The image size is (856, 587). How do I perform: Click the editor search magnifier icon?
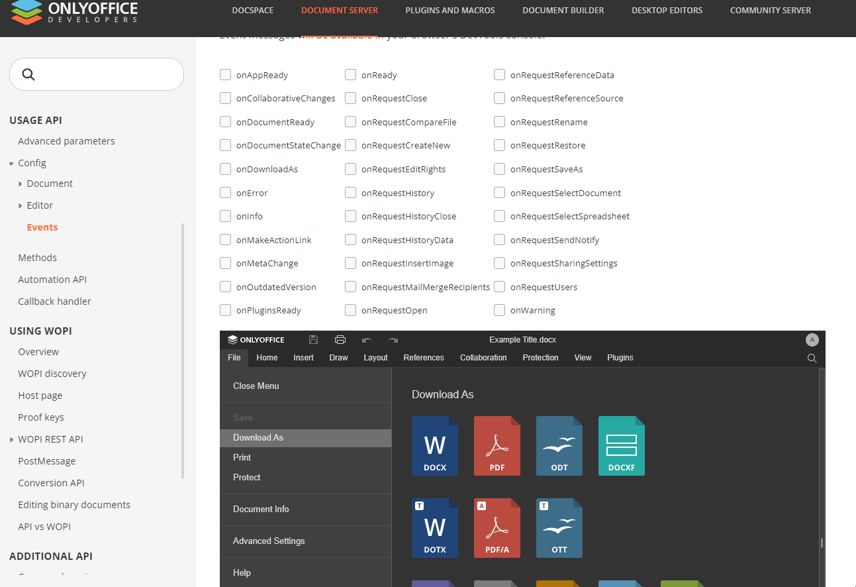click(x=812, y=358)
